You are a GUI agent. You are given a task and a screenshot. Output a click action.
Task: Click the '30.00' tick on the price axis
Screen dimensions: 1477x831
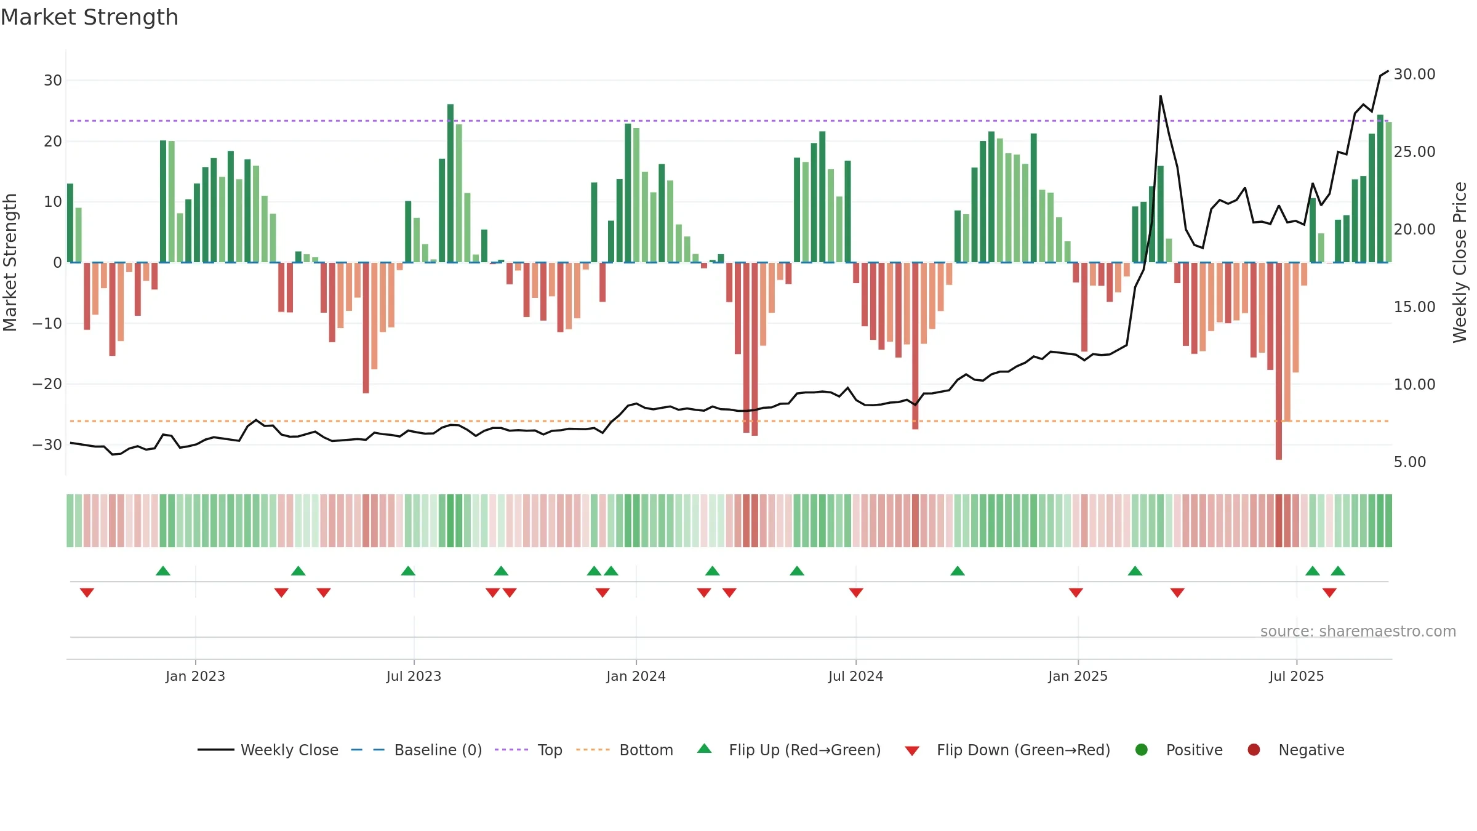1414,74
